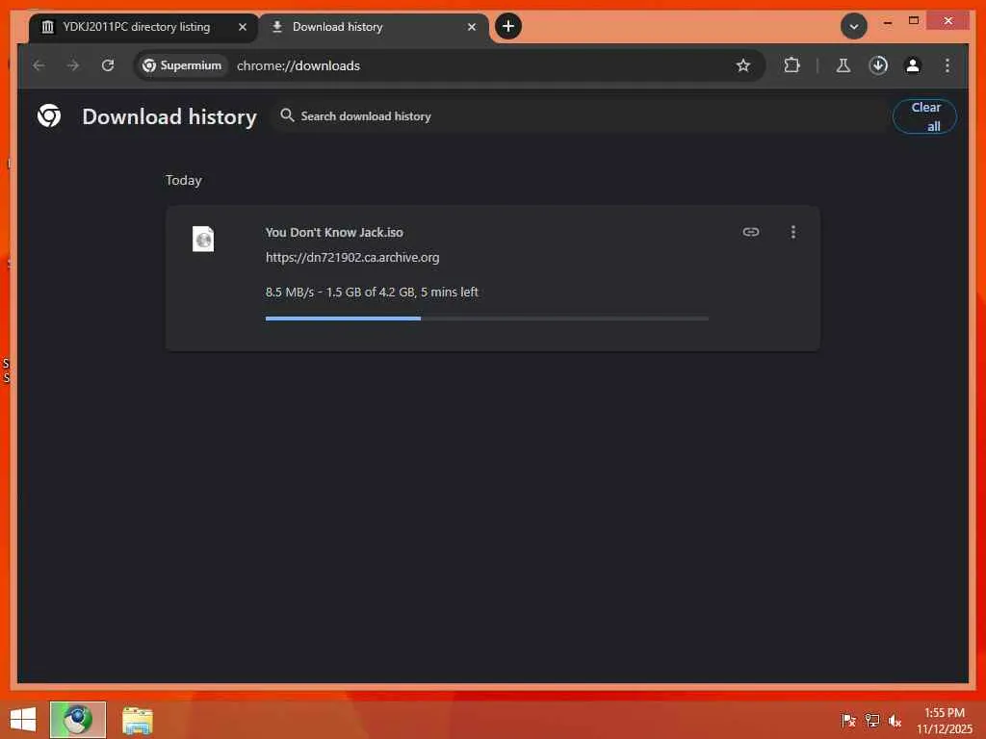The image size is (986, 739).
Task: Go back using the browser back arrow
Action: point(39,65)
